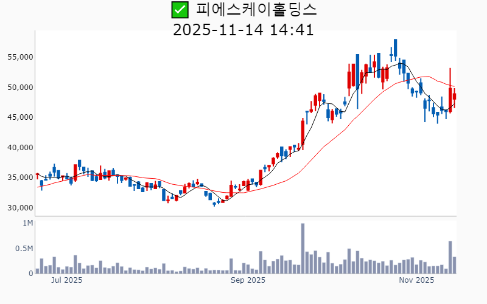The width and height of the screenshot is (487, 304).
Task: Click the 2025-11-14 14:41 timestamp
Action: (243, 29)
